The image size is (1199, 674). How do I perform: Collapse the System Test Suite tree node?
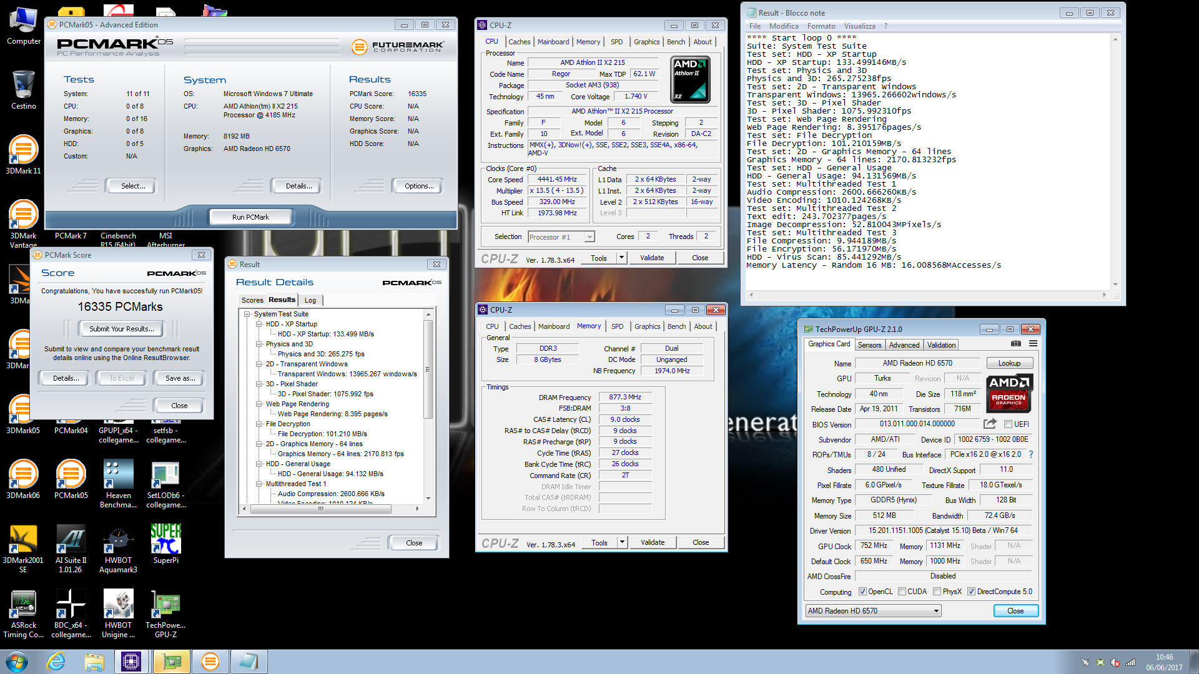(247, 315)
